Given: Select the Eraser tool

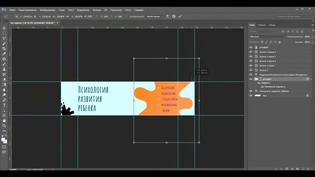Looking at the screenshot, I should [x=4, y=80].
